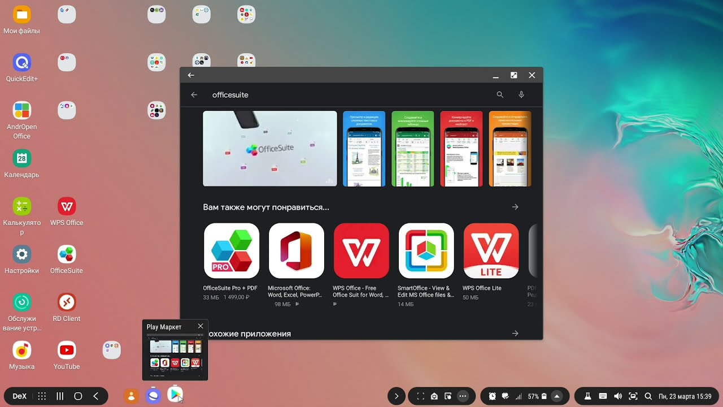Open the DeX Labs flask icon
Viewport: 723px width, 407px height.
coord(587,396)
